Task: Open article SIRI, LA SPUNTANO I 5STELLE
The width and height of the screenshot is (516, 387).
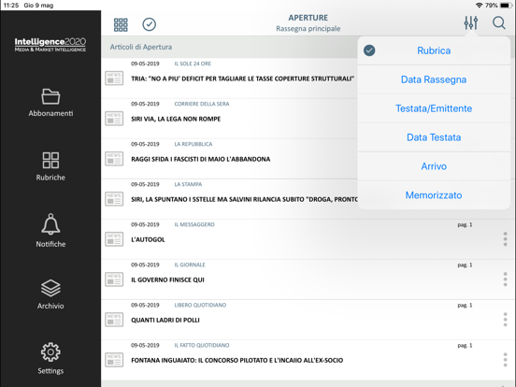Action: tap(244, 199)
